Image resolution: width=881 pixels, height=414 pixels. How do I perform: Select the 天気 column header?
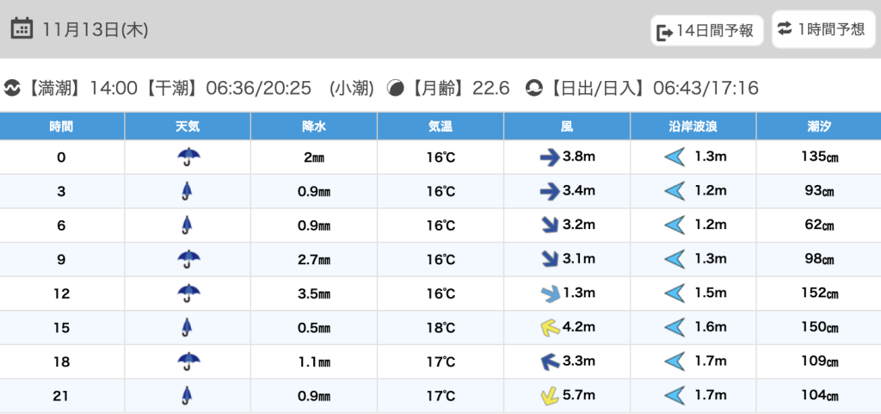click(x=188, y=127)
